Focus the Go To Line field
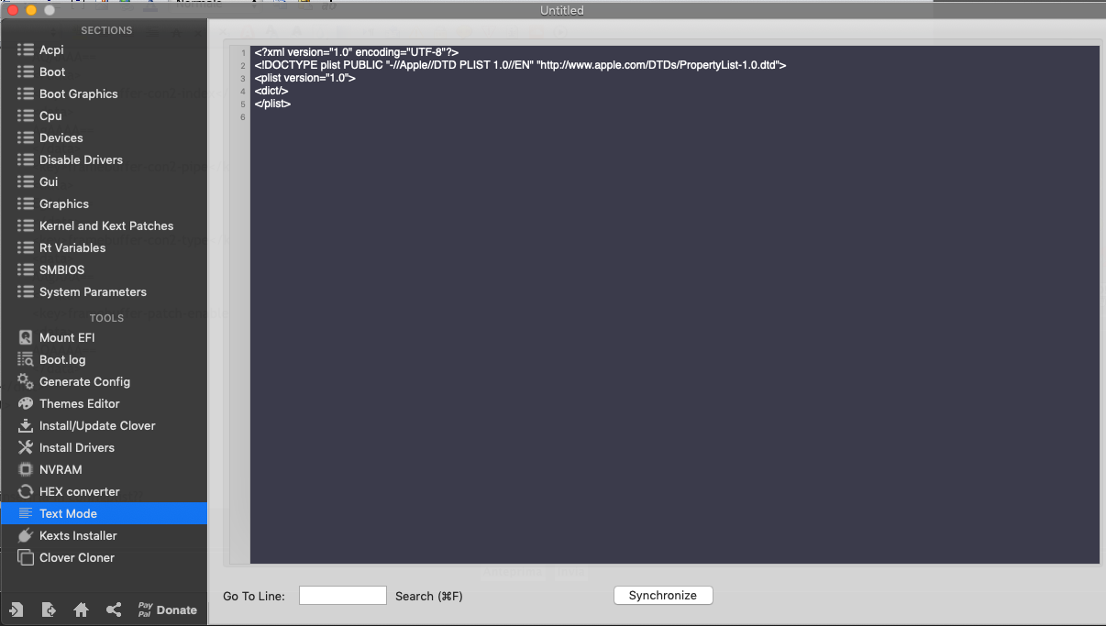This screenshot has width=1106, height=626. point(343,596)
